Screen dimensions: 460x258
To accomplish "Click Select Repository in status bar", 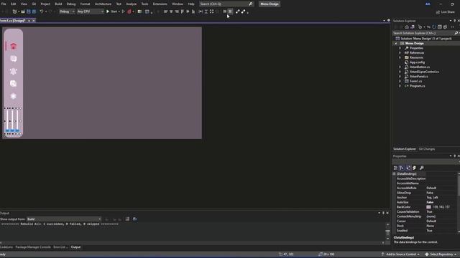I will 441,254.
